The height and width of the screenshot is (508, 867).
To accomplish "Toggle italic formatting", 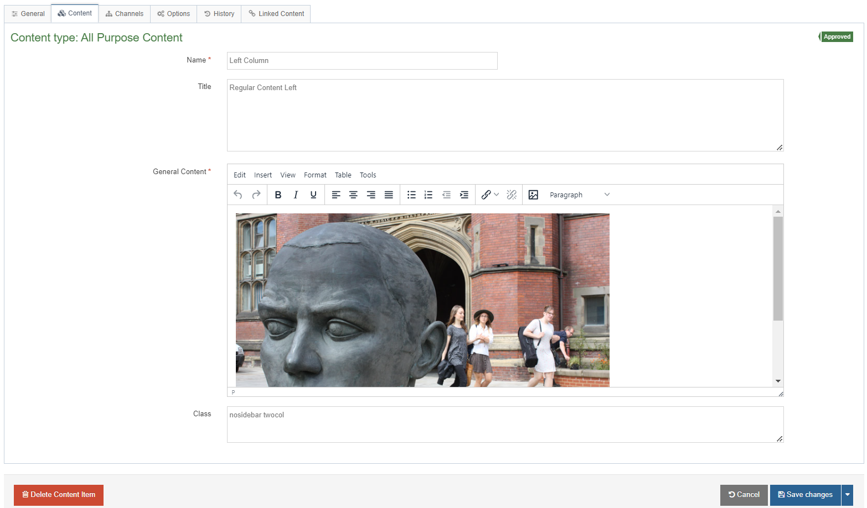I will (296, 195).
